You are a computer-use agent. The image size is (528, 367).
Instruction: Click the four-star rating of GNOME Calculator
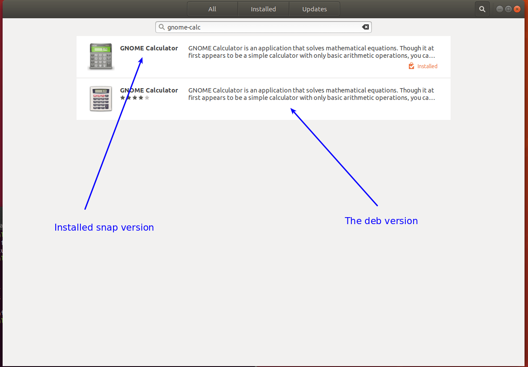(135, 98)
